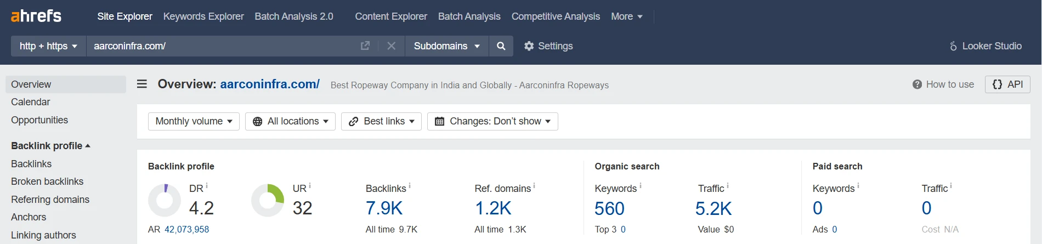This screenshot has height=244, width=1042.
Task: Open Settings via the gear icon
Action: [x=529, y=46]
